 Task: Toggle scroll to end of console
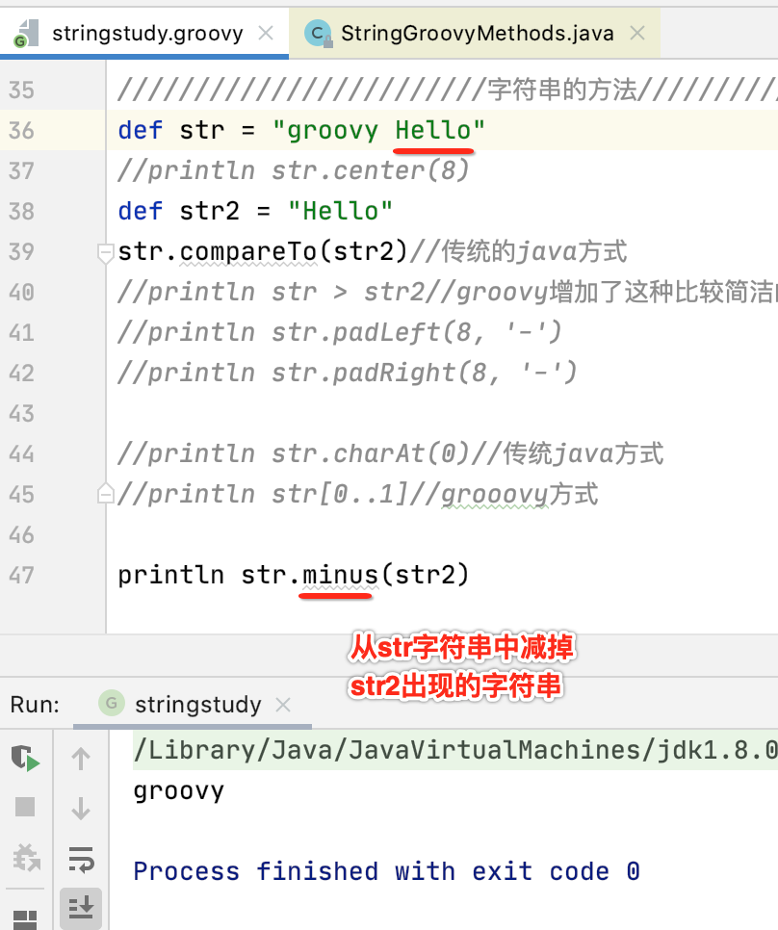point(81,909)
